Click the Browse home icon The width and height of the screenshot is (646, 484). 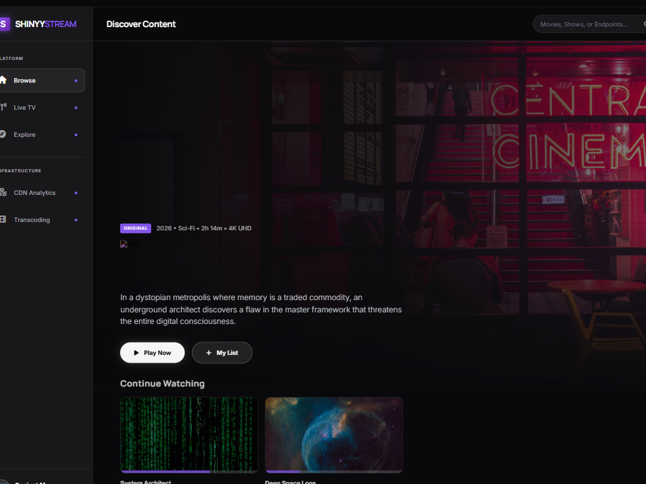[3, 80]
